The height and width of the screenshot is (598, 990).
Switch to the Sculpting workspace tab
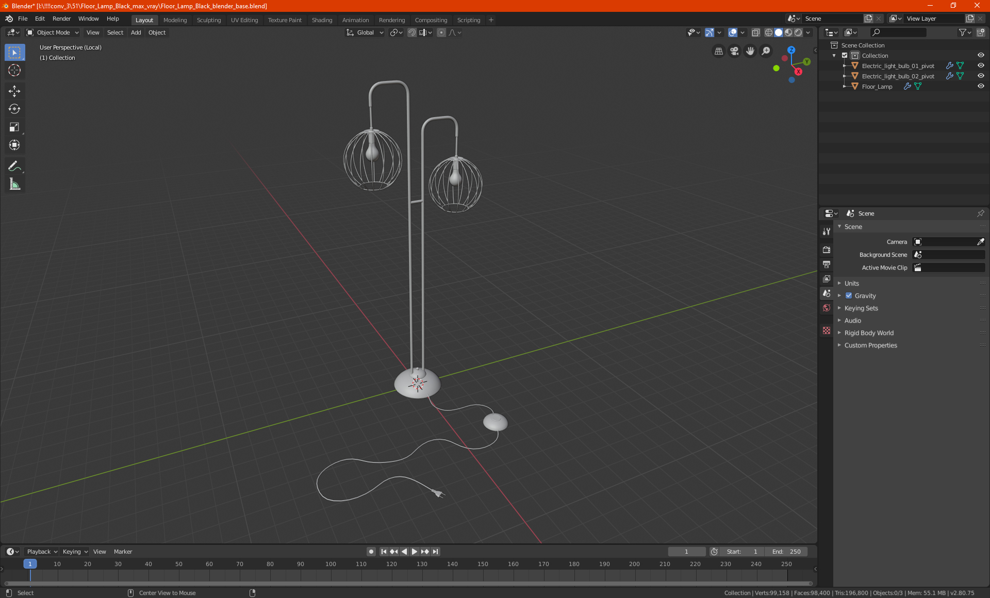(x=209, y=20)
